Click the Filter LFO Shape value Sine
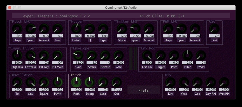This screenshot has height=107, width=242. pos(122,36)
